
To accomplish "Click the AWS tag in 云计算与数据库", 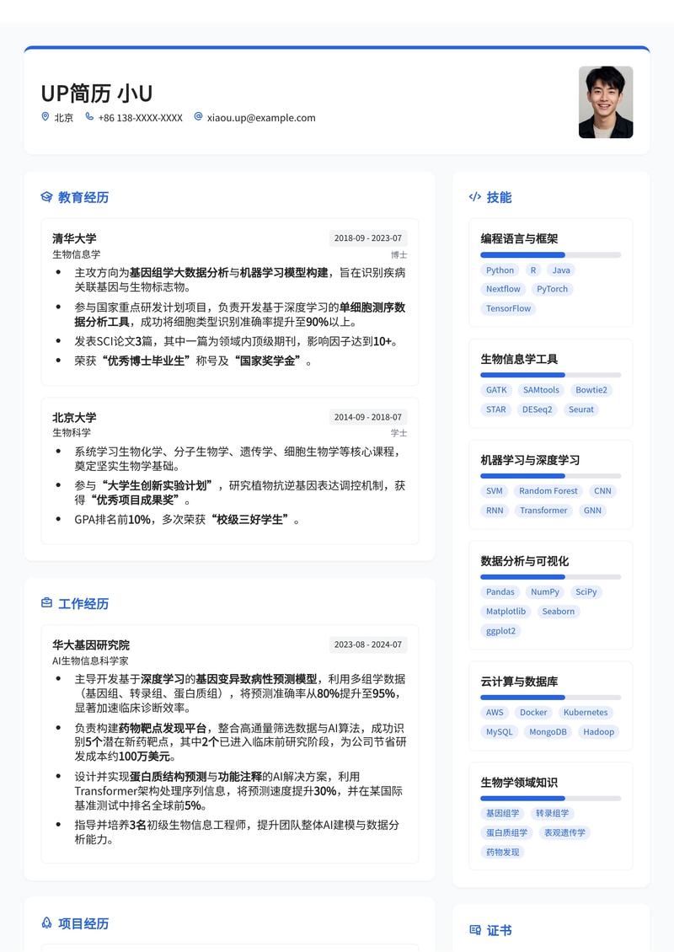I will point(495,712).
